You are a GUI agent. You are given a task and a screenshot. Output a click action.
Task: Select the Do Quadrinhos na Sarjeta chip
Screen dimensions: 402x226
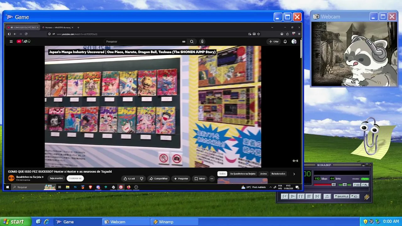coord(243,174)
